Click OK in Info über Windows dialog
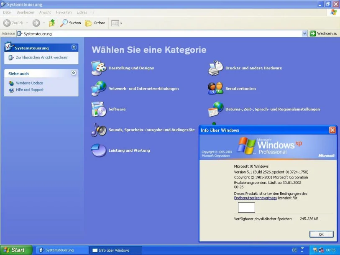340x255 pixels. pos(321,234)
